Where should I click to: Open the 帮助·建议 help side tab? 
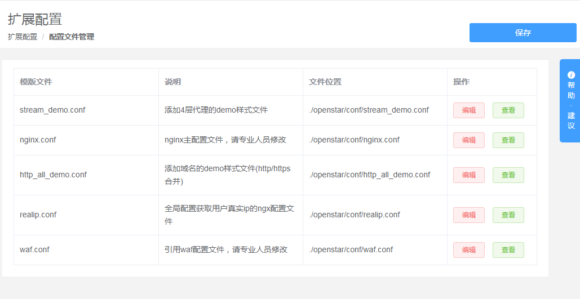[570, 101]
